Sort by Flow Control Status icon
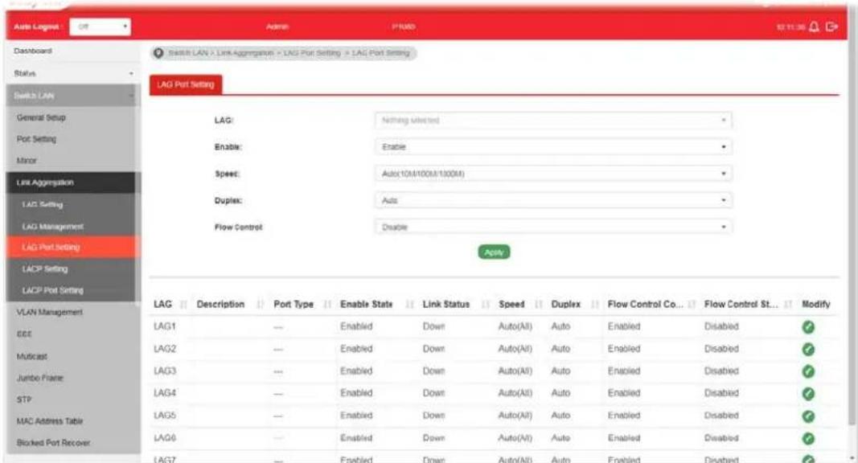This screenshot has height=463, width=858. (x=788, y=305)
